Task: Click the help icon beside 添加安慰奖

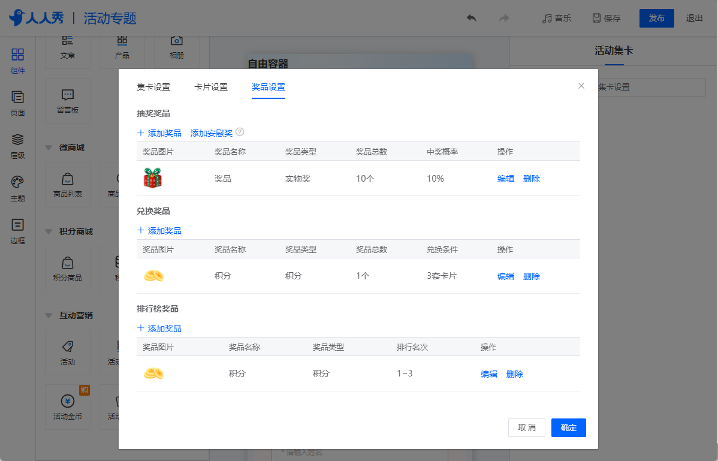Action: point(240,132)
